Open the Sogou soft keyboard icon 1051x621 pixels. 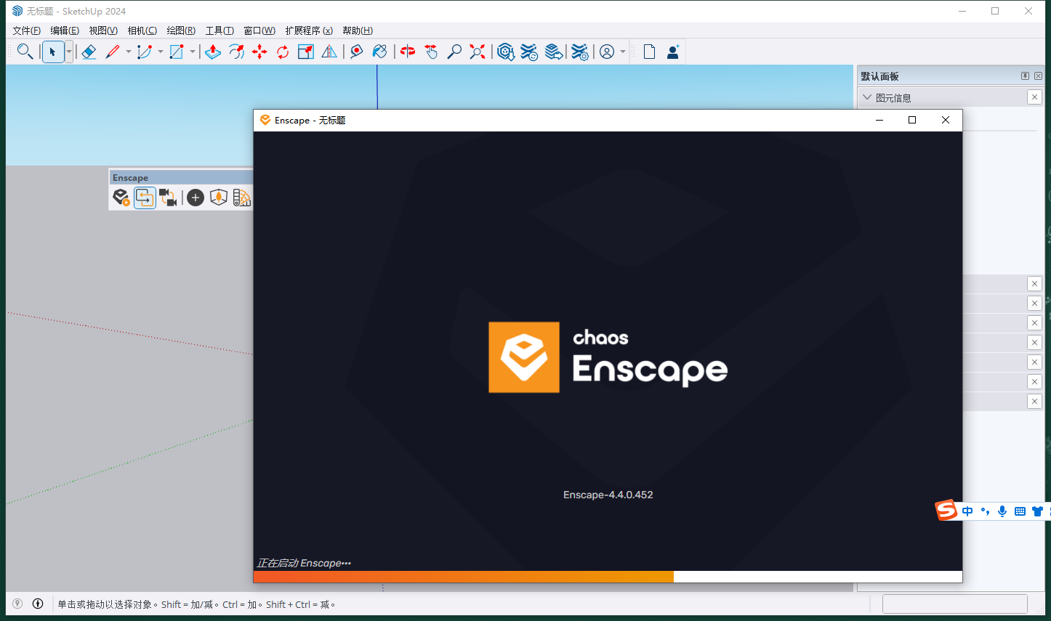pyautogui.click(x=1020, y=511)
